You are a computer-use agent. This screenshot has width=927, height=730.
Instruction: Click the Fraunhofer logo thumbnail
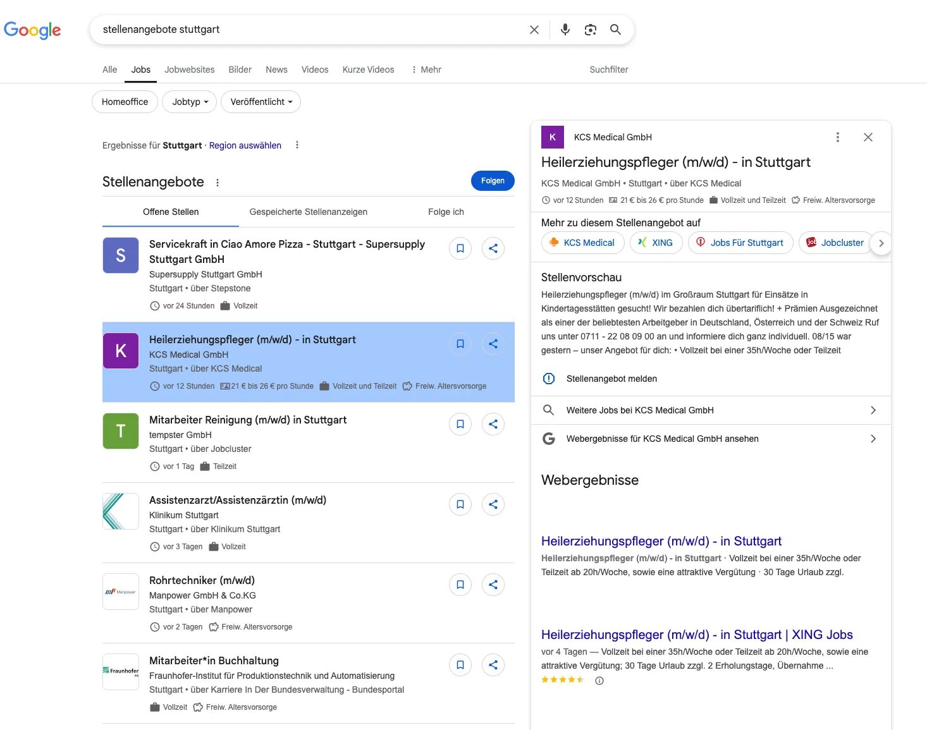(x=121, y=672)
